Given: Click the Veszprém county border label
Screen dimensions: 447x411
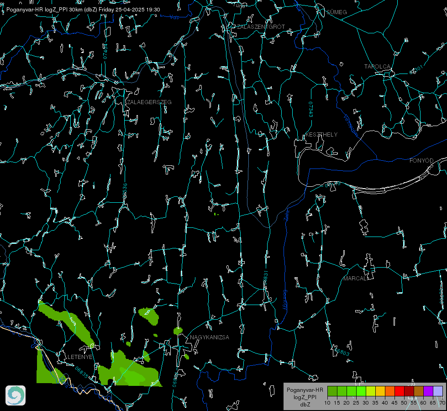Looking at the screenshot, I should click(351, 125).
